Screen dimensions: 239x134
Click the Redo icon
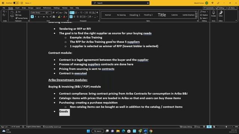point(4,15)
